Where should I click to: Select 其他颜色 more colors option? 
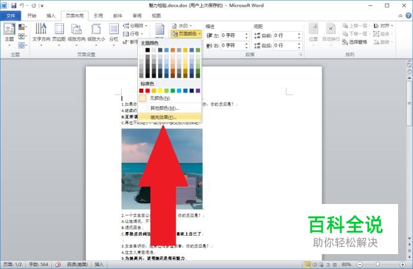coord(164,108)
